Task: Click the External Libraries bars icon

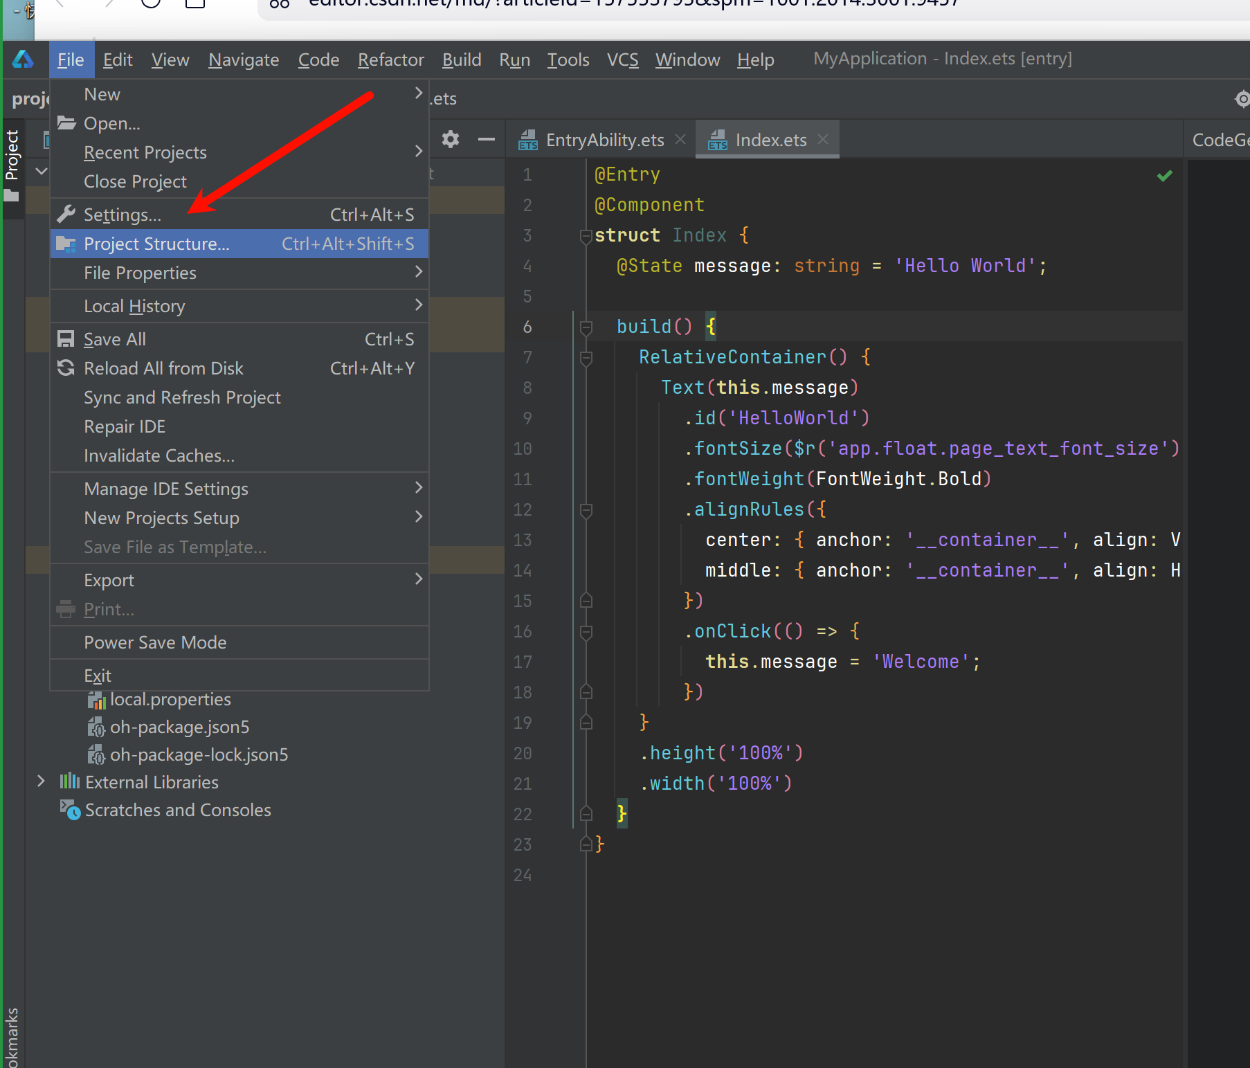Action: pyautogui.click(x=70, y=782)
